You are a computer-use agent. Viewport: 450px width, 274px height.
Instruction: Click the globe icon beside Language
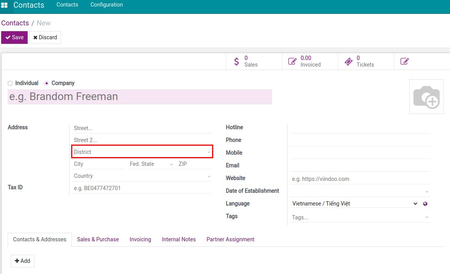click(x=425, y=204)
